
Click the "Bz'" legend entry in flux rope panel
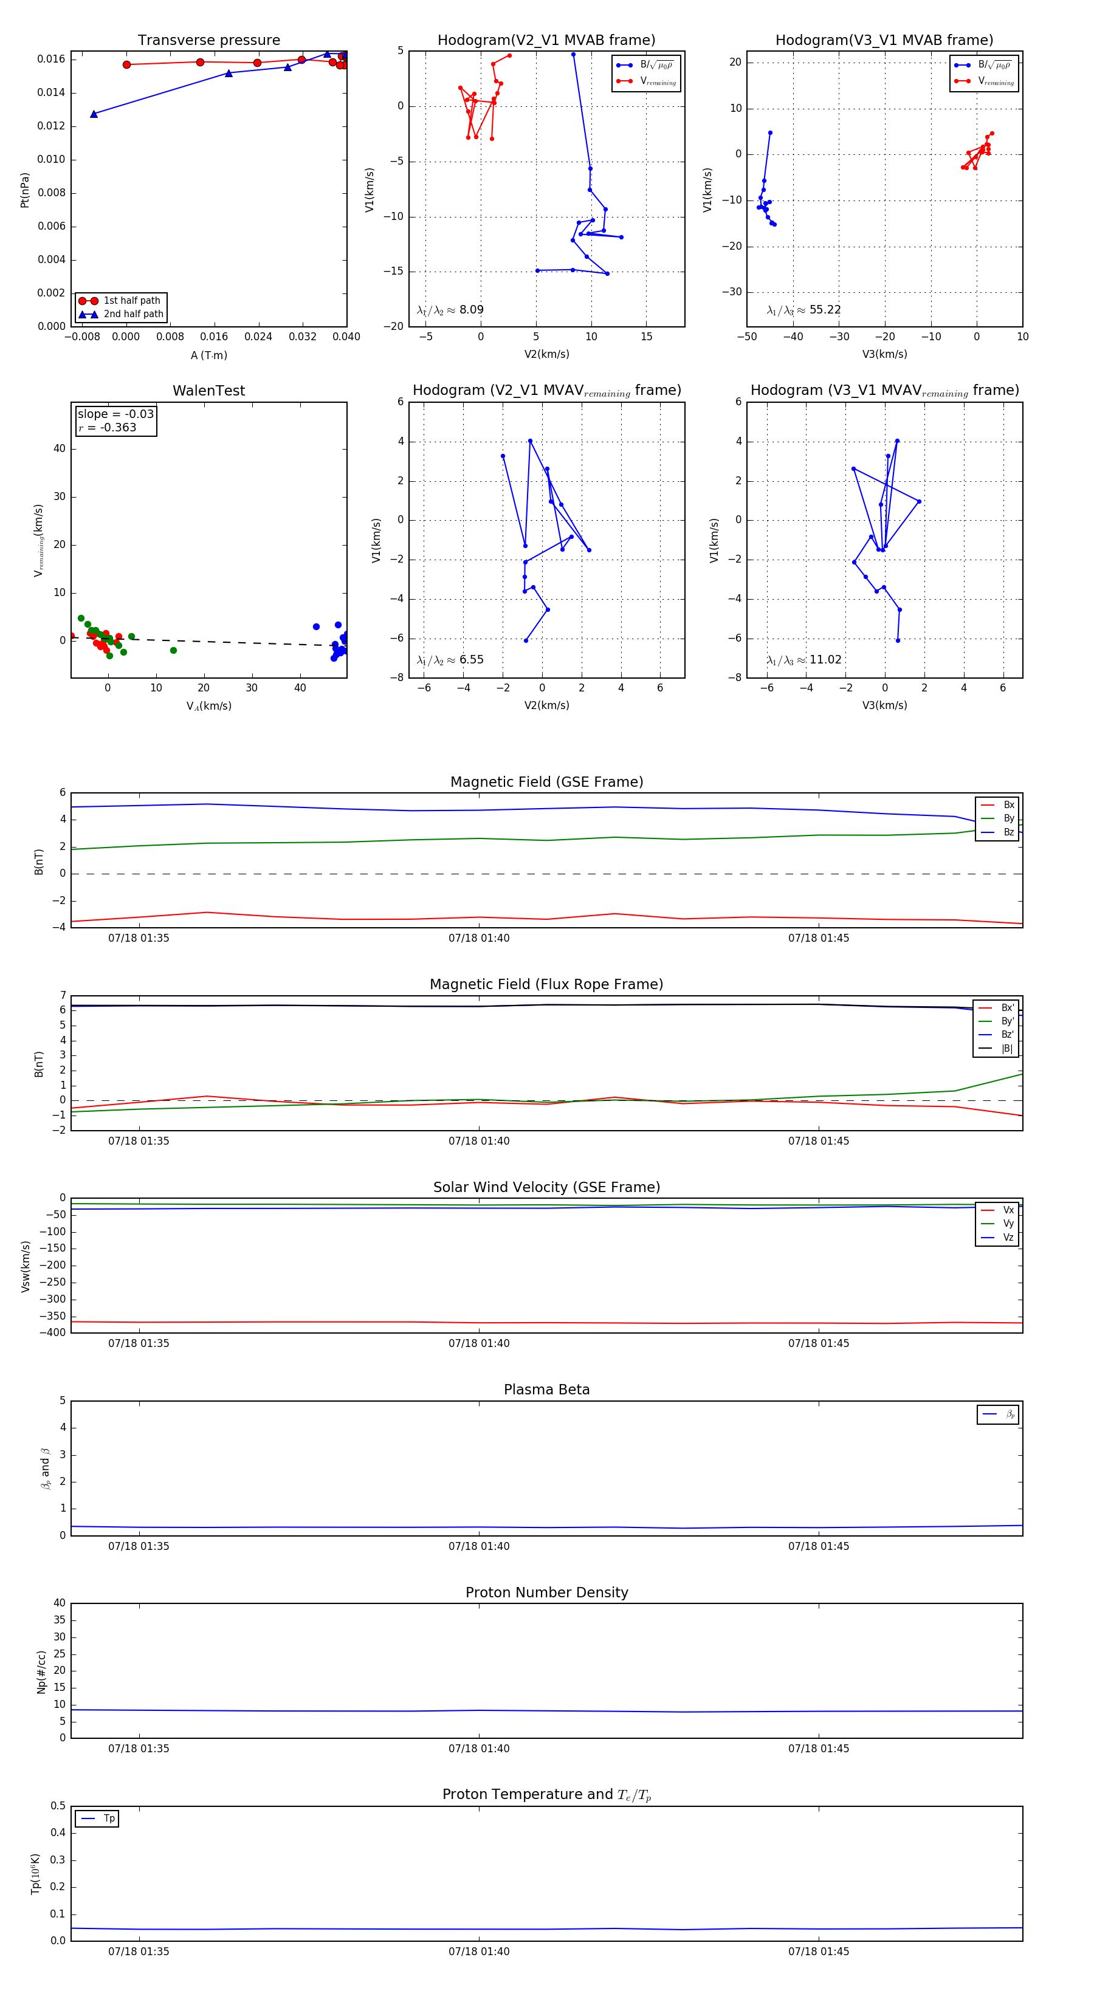coord(996,1035)
